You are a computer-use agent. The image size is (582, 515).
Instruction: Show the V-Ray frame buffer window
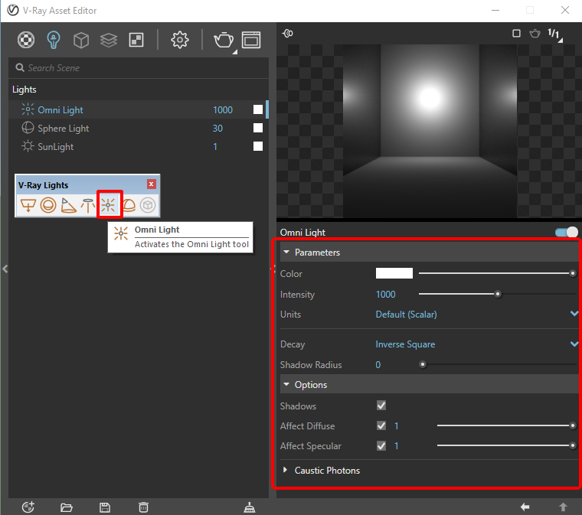click(x=251, y=40)
